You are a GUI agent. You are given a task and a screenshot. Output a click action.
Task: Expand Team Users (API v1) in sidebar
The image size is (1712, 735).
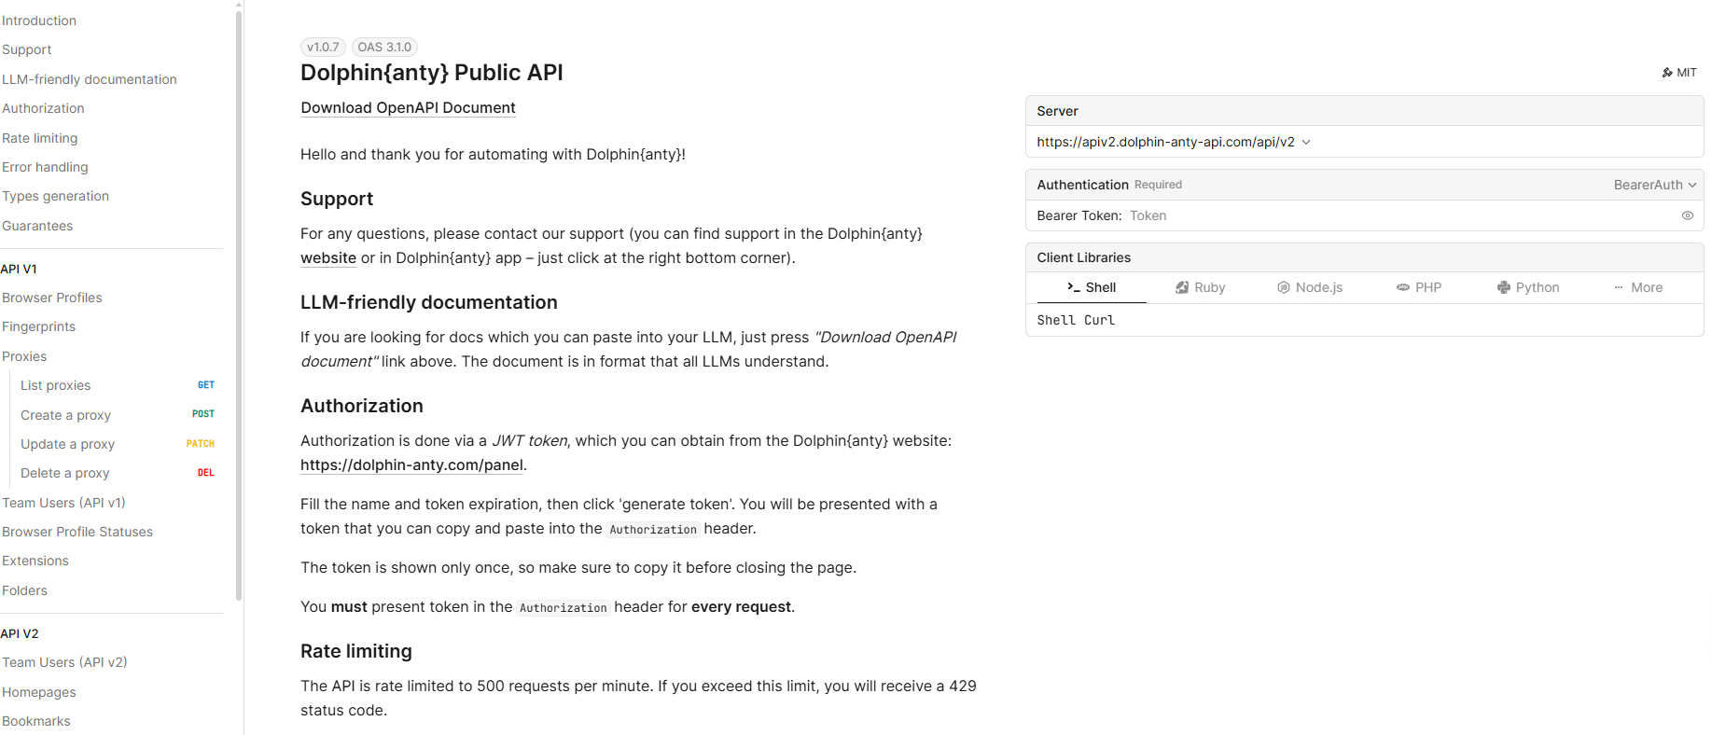coord(63,503)
